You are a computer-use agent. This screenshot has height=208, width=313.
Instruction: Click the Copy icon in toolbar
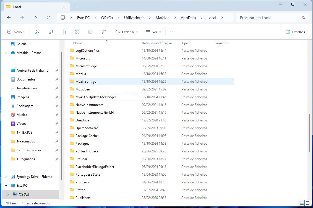click(x=51, y=32)
